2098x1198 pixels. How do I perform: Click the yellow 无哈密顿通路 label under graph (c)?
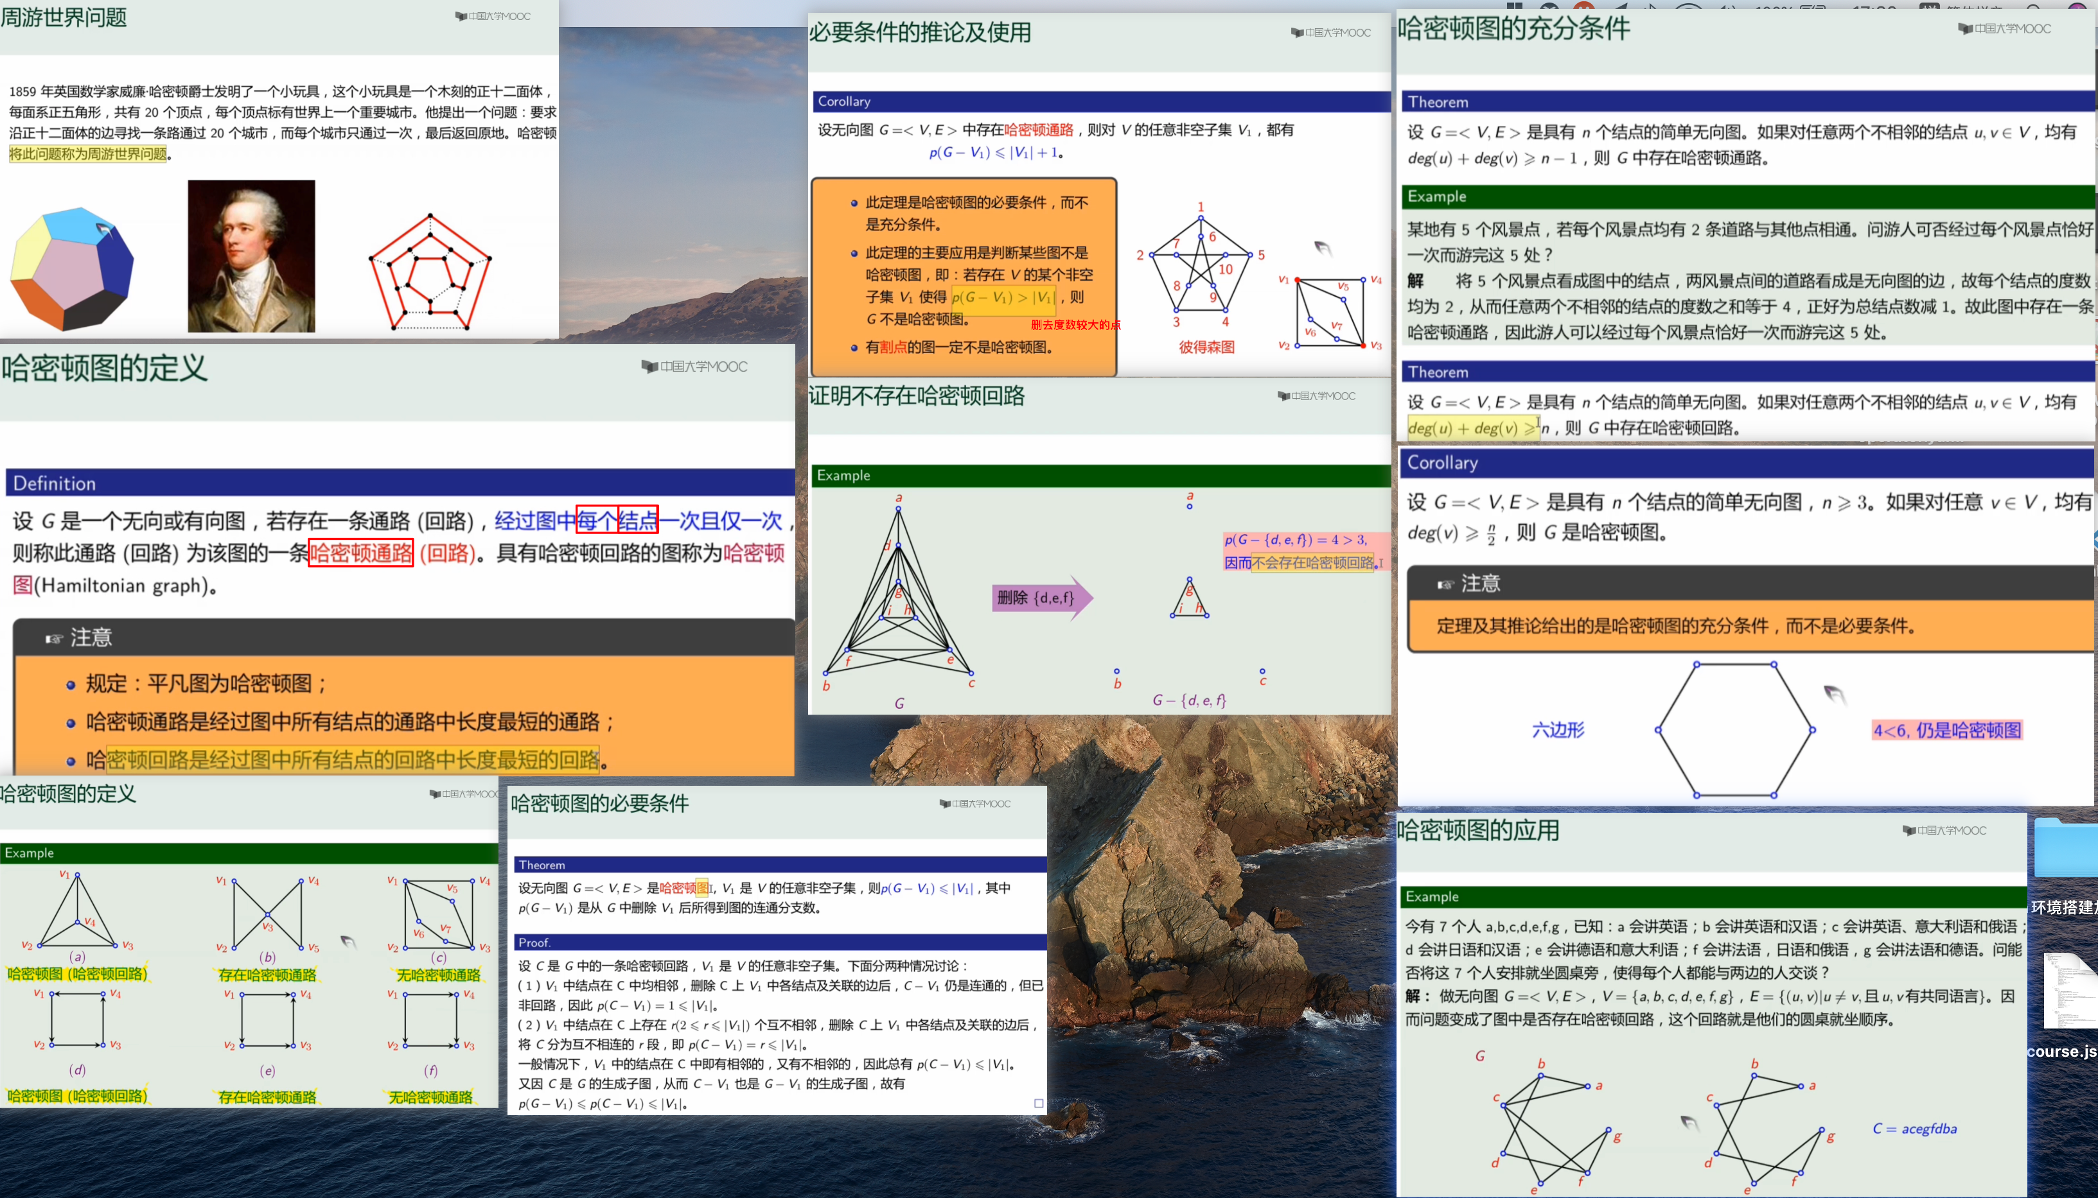(x=438, y=975)
